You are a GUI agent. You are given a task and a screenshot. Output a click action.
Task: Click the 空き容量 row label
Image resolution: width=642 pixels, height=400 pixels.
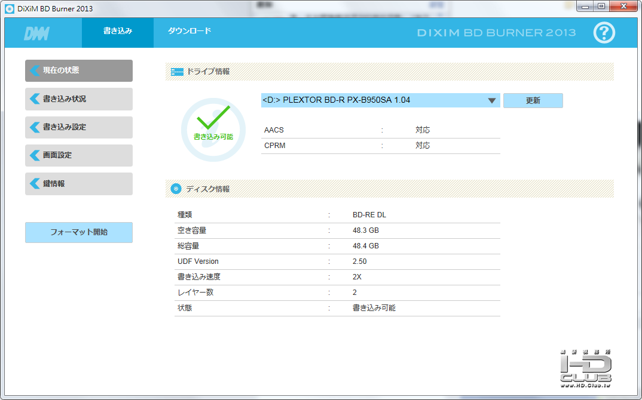click(192, 230)
